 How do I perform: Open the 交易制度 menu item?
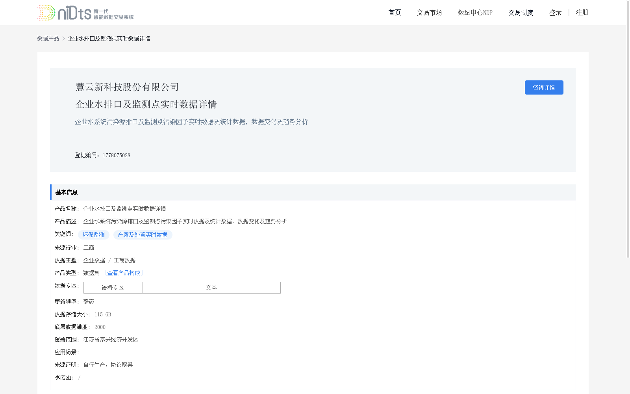(521, 13)
